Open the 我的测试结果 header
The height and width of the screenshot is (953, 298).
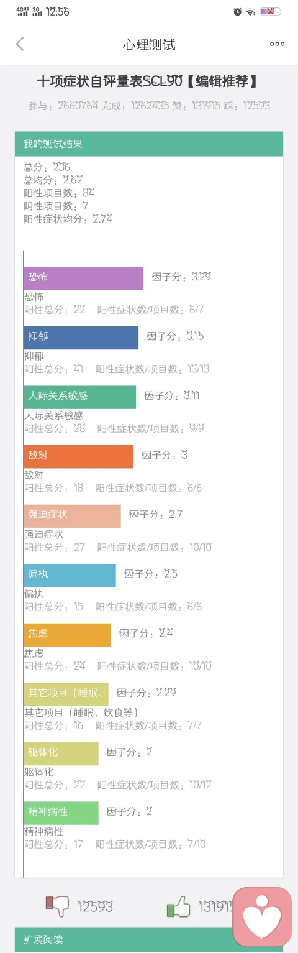pyautogui.click(x=149, y=144)
